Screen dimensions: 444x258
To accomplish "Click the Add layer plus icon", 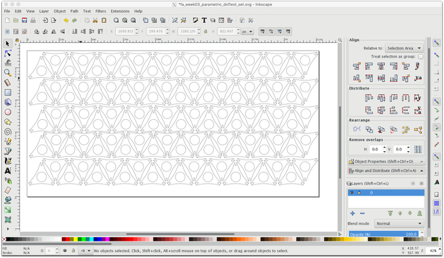I will point(352,213).
